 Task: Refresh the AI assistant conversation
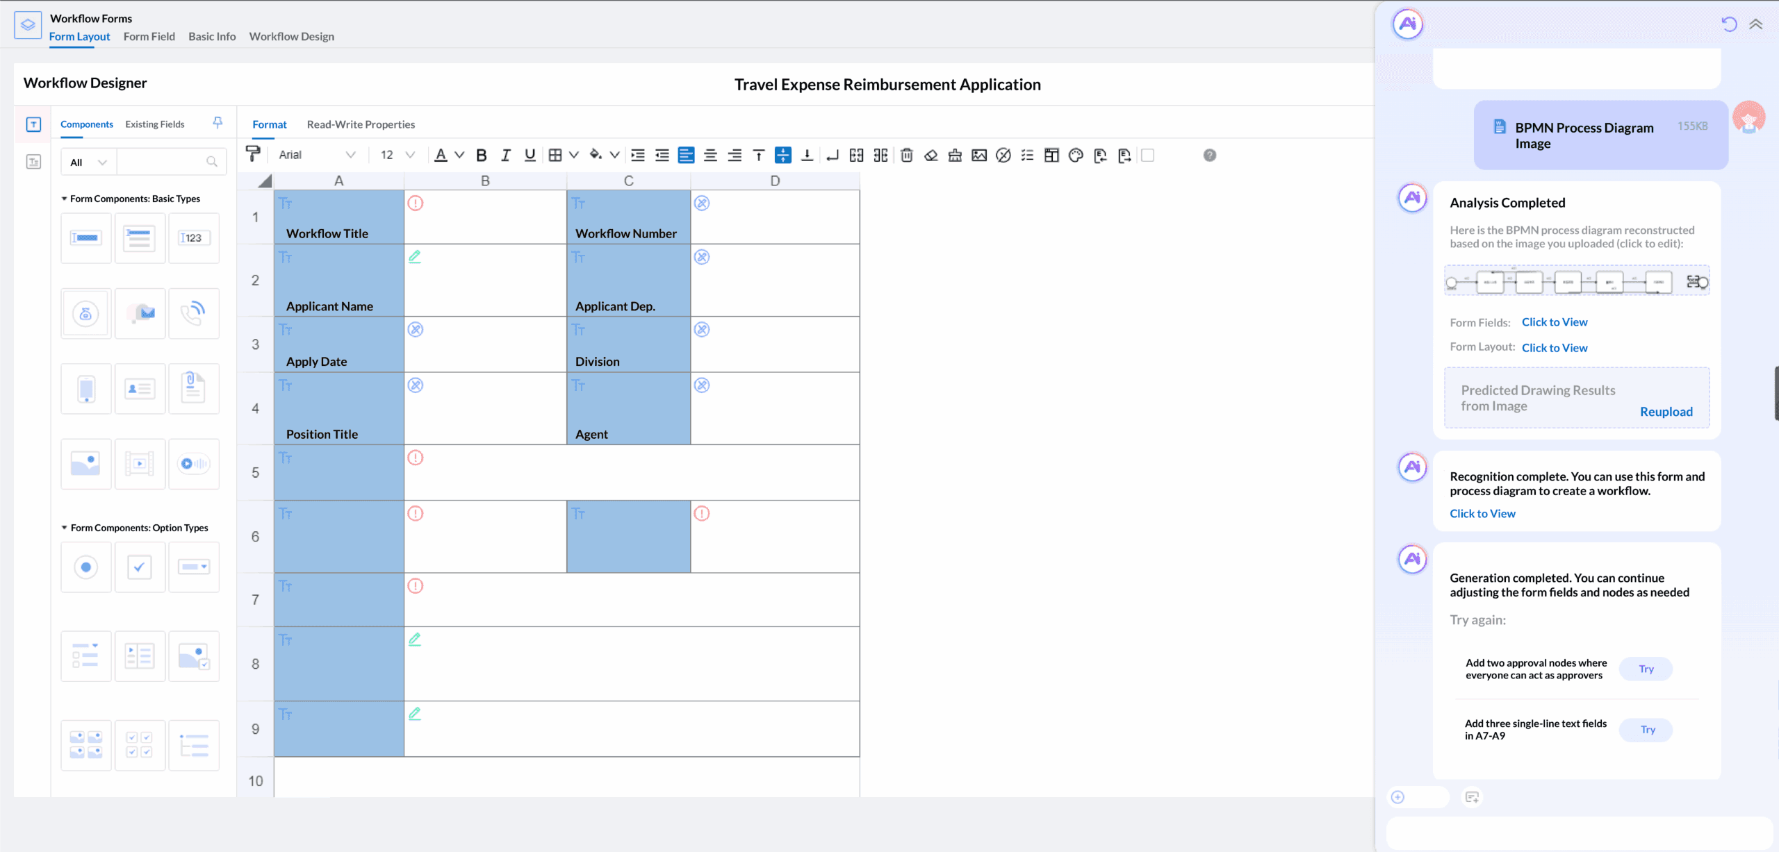click(x=1729, y=24)
